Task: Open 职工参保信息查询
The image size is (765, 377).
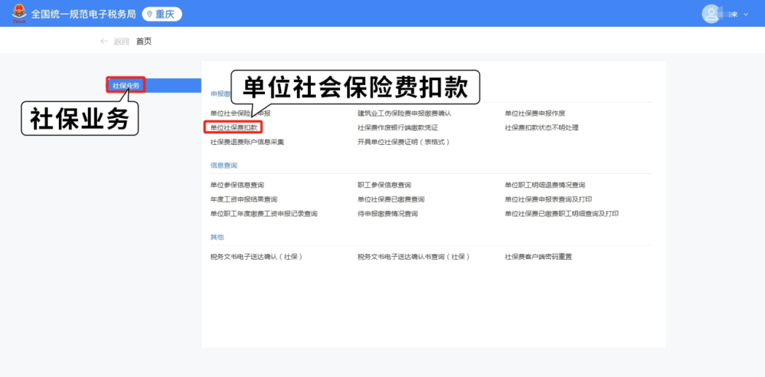Action: coord(384,185)
